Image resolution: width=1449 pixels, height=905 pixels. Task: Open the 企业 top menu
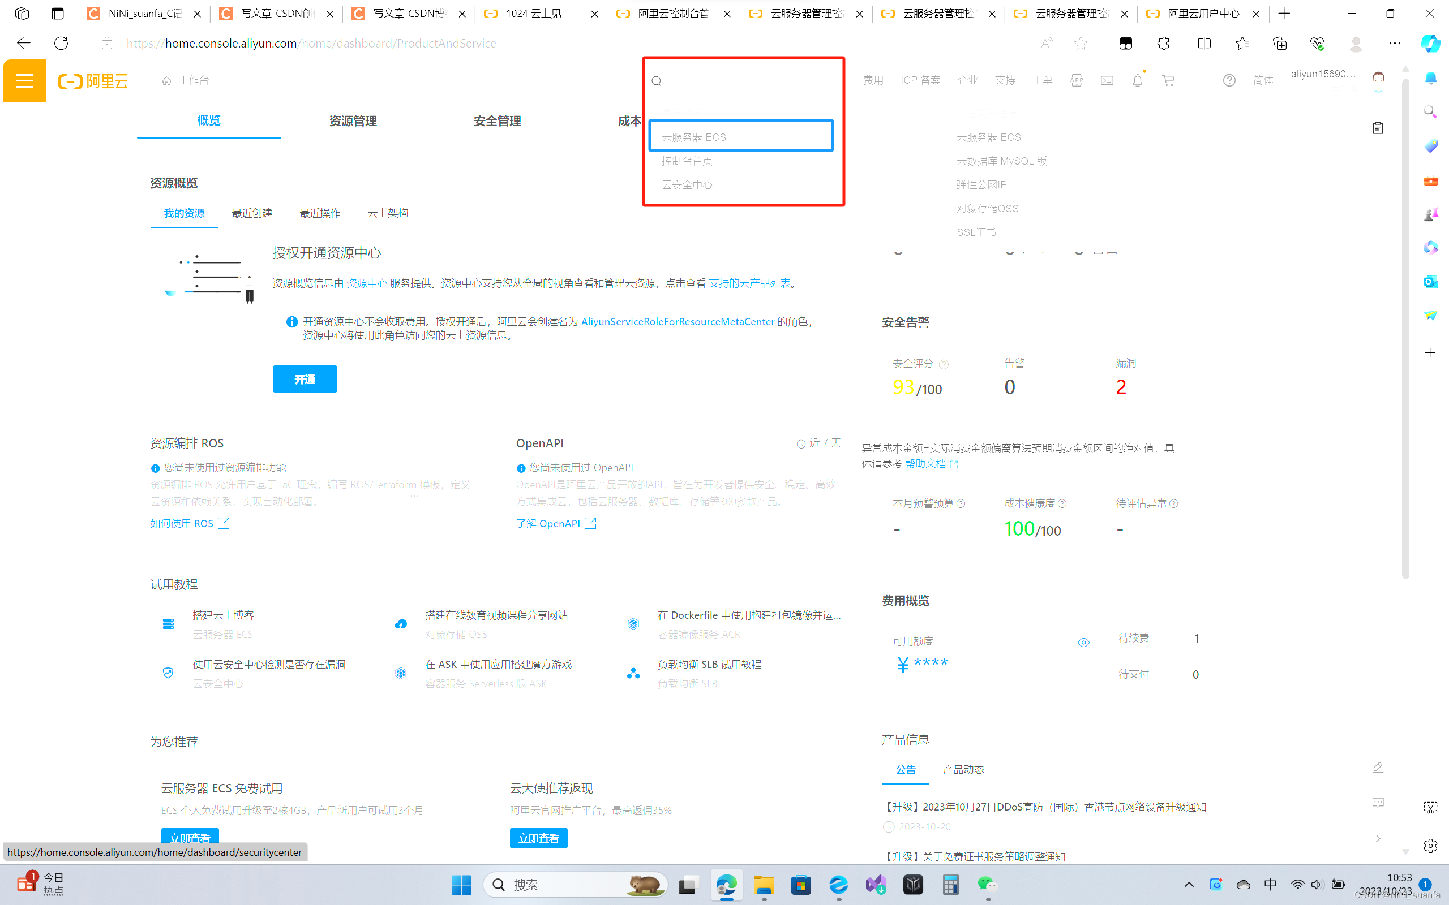point(967,80)
